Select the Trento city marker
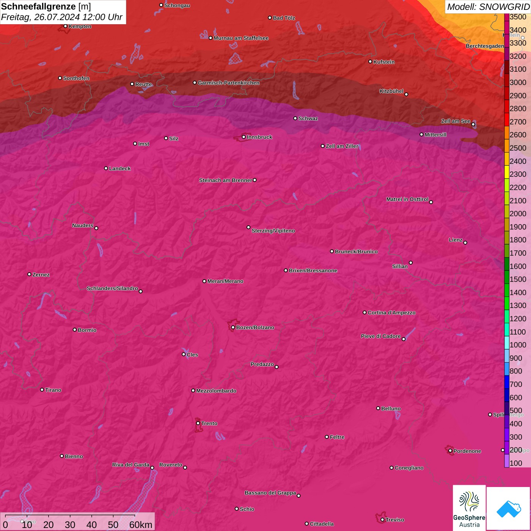 click(198, 423)
